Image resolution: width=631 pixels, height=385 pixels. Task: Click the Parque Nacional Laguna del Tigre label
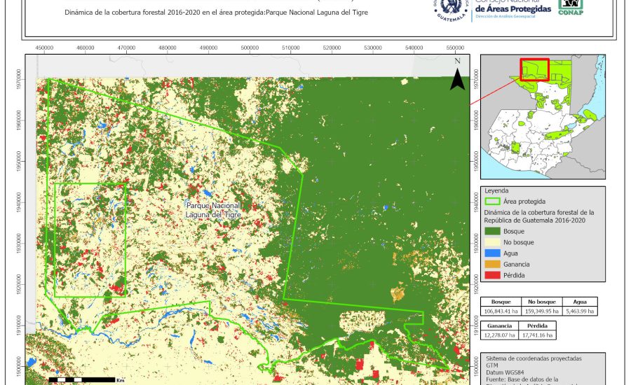pos(214,210)
